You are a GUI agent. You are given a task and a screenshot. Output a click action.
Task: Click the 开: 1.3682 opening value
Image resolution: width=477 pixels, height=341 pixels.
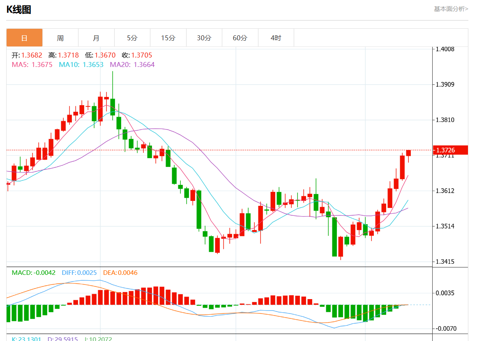click(27, 55)
